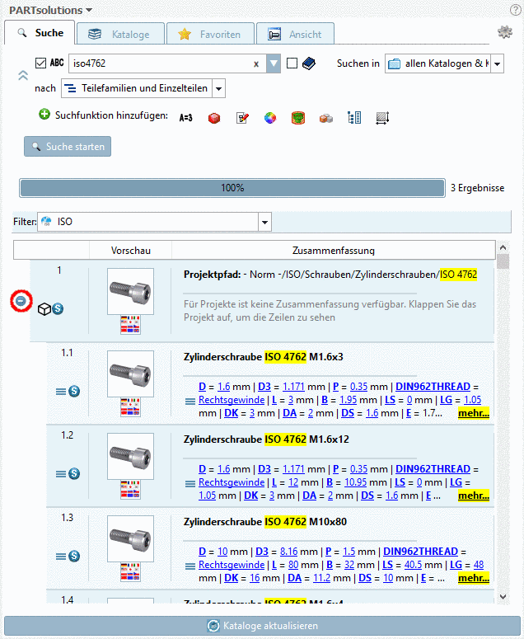The width and height of the screenshot is (524, 639).
Task: Click the green plus icon beside Suchfunktion hinzufügen
Action: point(44,115)
